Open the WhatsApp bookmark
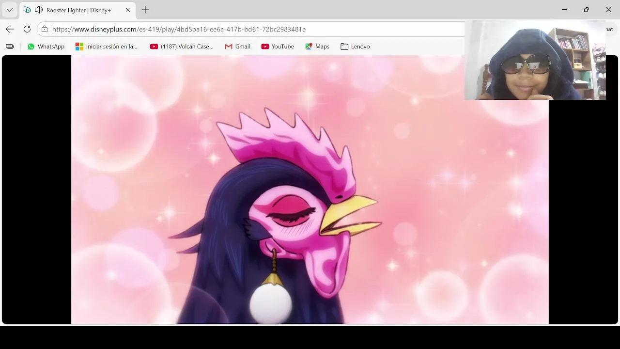This screenshot has height=349, width=620. [46, 47]
